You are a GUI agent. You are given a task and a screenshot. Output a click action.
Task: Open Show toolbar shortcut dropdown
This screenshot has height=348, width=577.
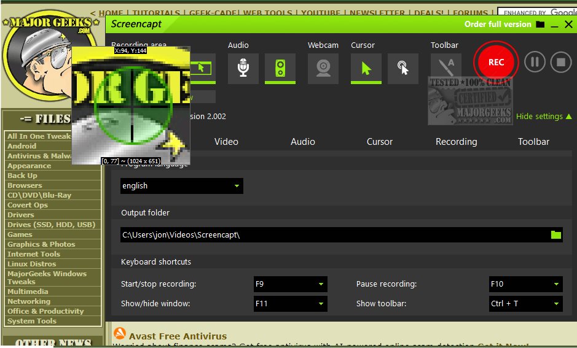point(526,304)
